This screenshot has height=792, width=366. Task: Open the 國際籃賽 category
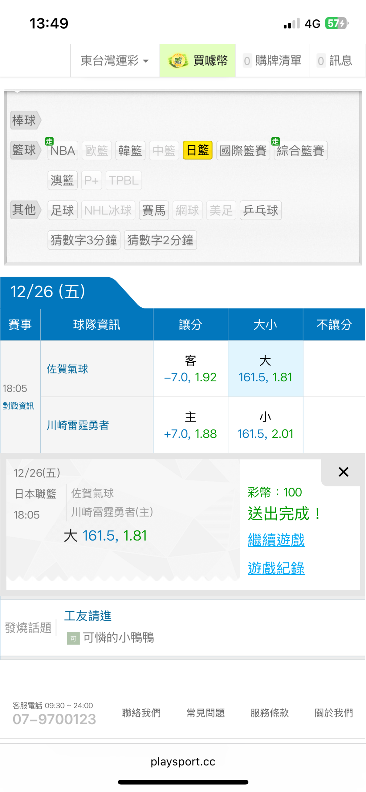pos(243,150)
